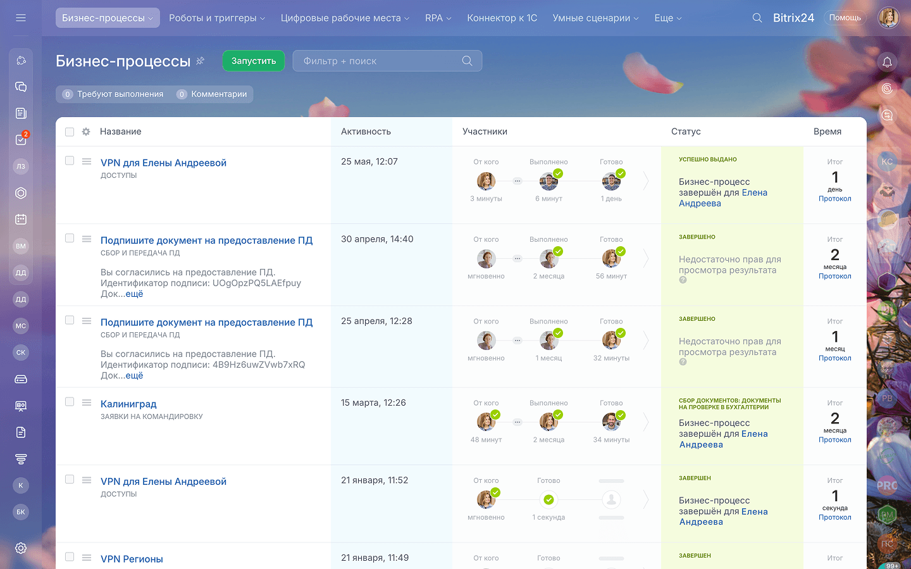Open the calendar icon in left sidebar
This screenshot has height=569, width=911.
21,220
